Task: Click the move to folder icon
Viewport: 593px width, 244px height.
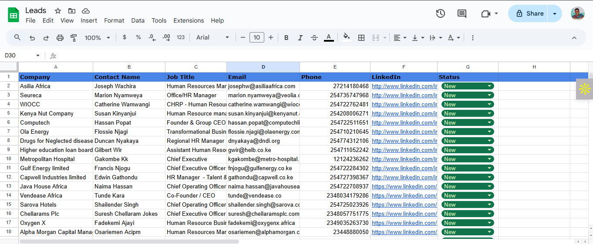Action: [x=72, y=11]
